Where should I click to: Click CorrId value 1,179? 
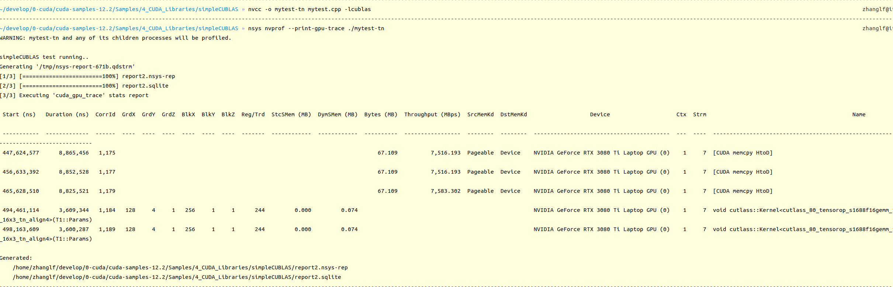[107, 191]
